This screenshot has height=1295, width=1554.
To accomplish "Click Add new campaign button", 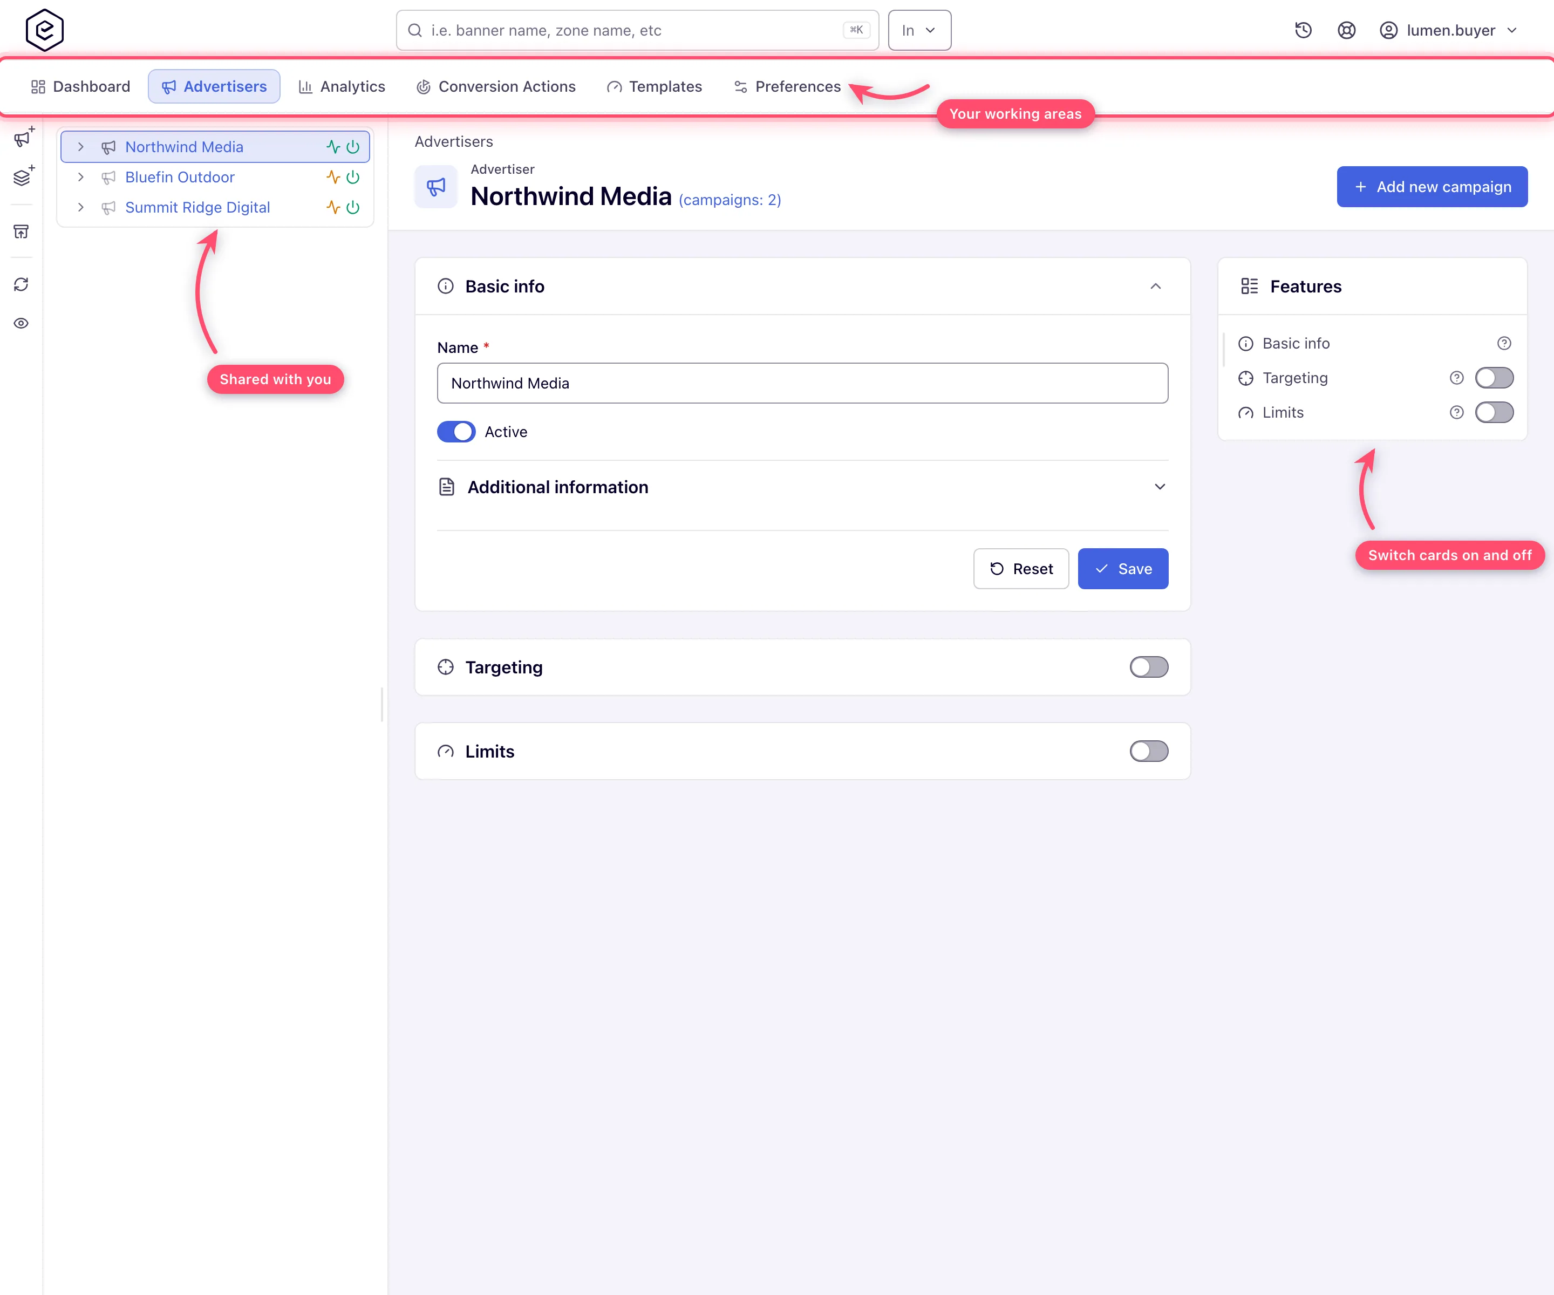I will (1432, 187).
